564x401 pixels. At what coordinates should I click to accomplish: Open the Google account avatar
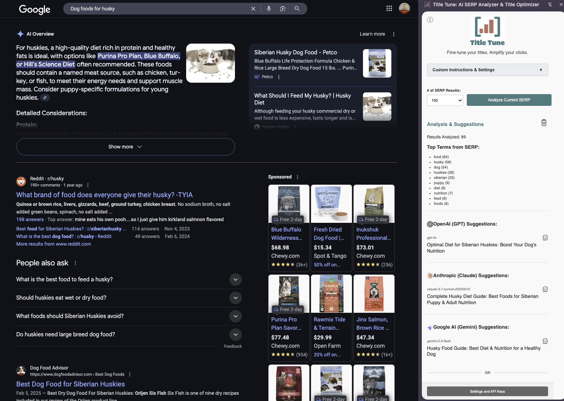click(404, 8)
